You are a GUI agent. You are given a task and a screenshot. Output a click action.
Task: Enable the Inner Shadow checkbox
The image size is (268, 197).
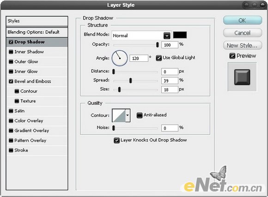point(11,52)
